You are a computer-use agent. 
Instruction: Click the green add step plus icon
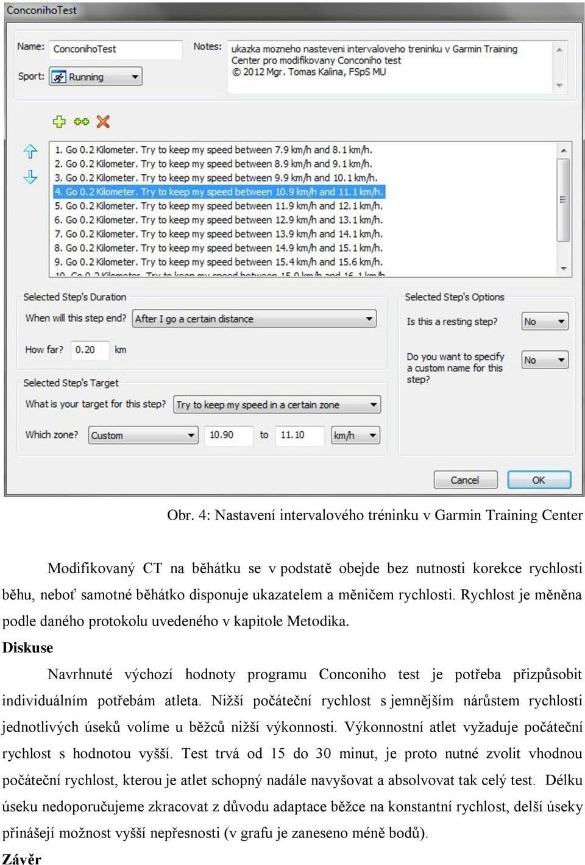tap(59, 122)
